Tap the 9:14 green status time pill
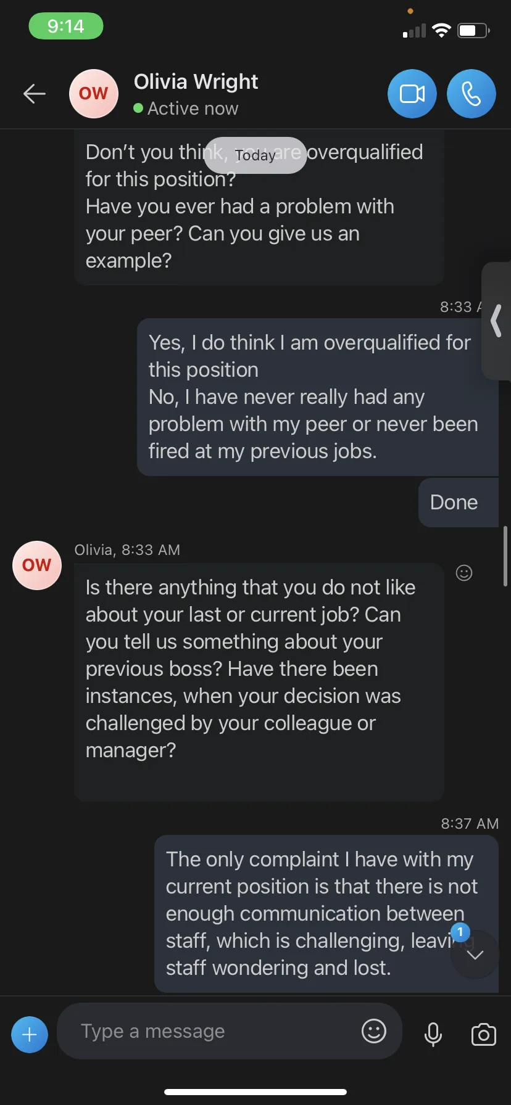The image size is (511, 1105). (66, 26)
